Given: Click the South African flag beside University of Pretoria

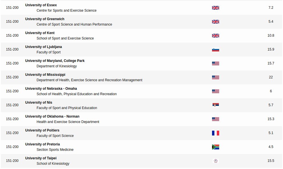Looking at the screenshot, I should 215,147.
